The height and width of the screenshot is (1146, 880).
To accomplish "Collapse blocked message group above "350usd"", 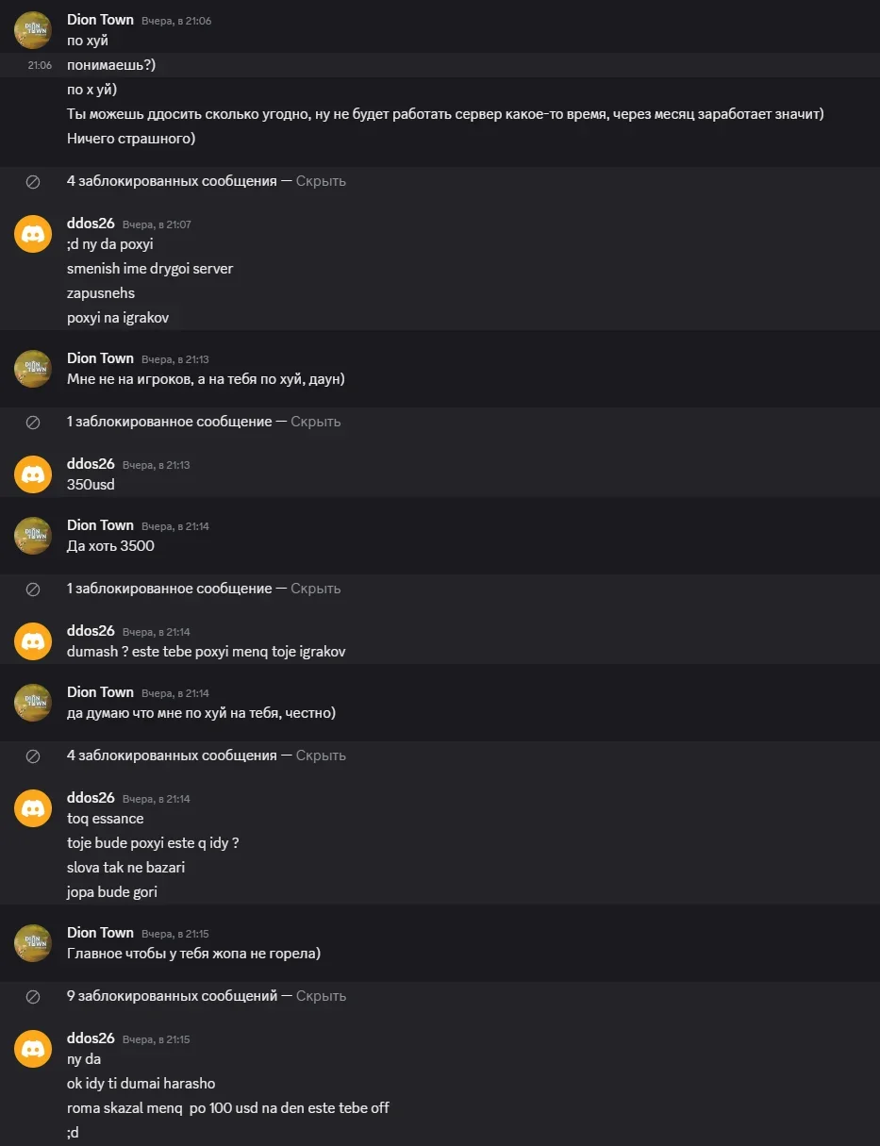I will pos(315,422).
